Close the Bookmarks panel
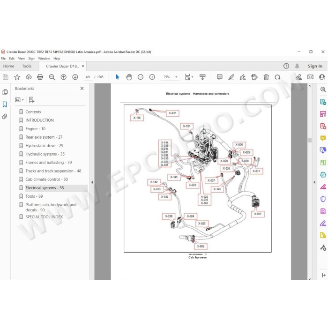This screenshot has height=328, width=328. coord(82,89)
